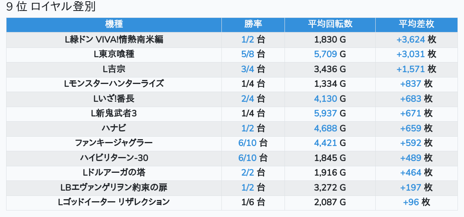Select the L新鬼武者3 machine name

114,113
